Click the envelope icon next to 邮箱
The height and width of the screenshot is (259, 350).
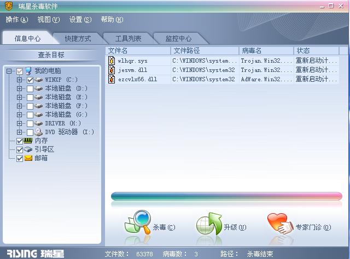coord(28,158)
